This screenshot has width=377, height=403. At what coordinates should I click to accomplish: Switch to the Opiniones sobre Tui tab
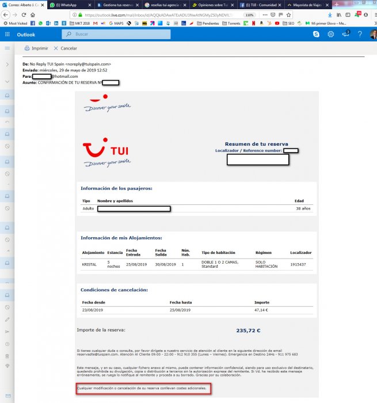pos(214,5)
